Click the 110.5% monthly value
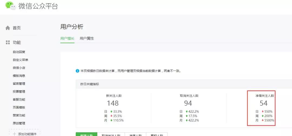Screen dimensions: 292x136 (x=118, y=120)
